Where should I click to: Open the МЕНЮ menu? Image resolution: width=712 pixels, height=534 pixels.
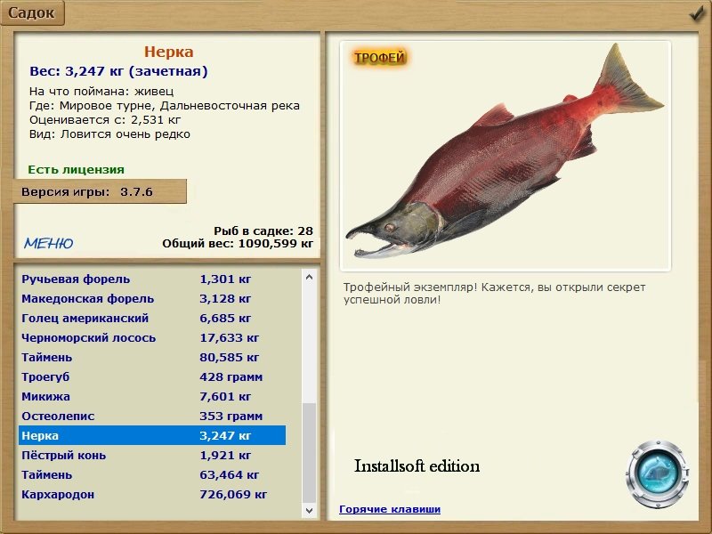click(x=49, y=243)
